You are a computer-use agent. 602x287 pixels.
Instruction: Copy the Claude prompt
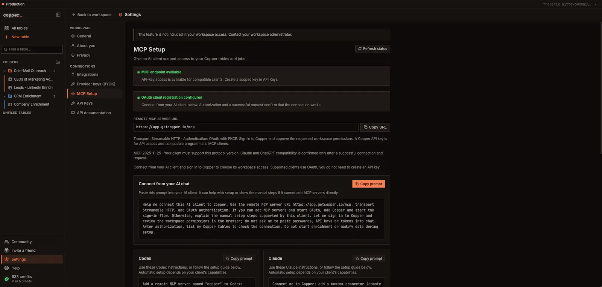point(369,258)
